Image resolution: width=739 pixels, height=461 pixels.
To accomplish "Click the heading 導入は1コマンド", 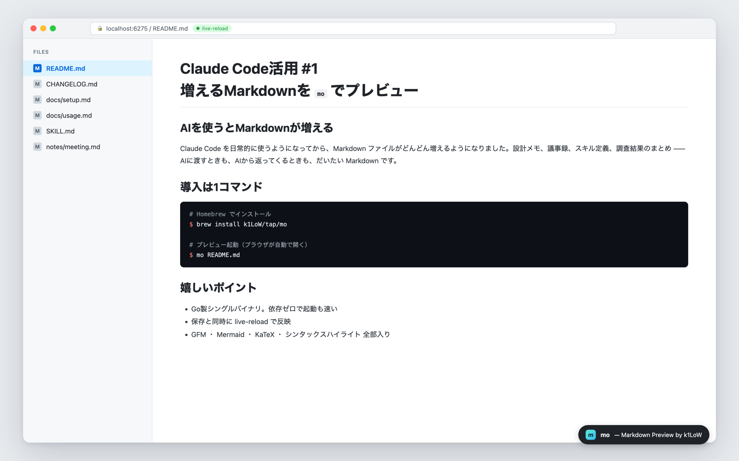I will click(x=221, y=187).
